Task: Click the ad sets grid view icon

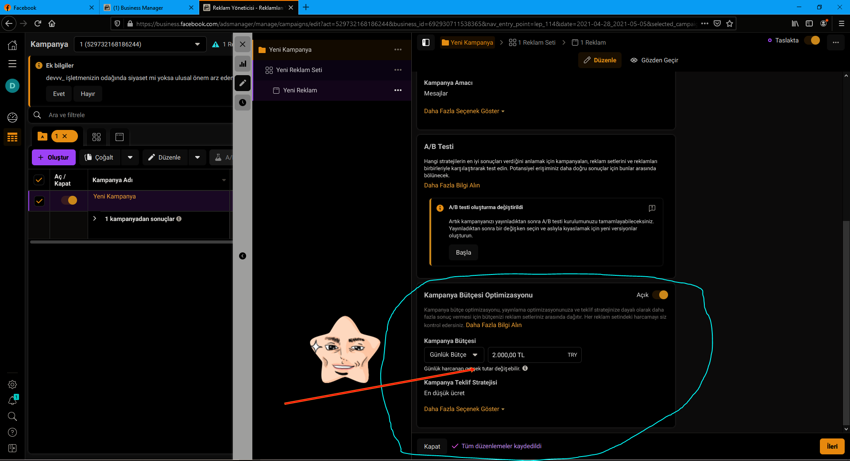Action: pyautogui.click(x=97, y=137)
